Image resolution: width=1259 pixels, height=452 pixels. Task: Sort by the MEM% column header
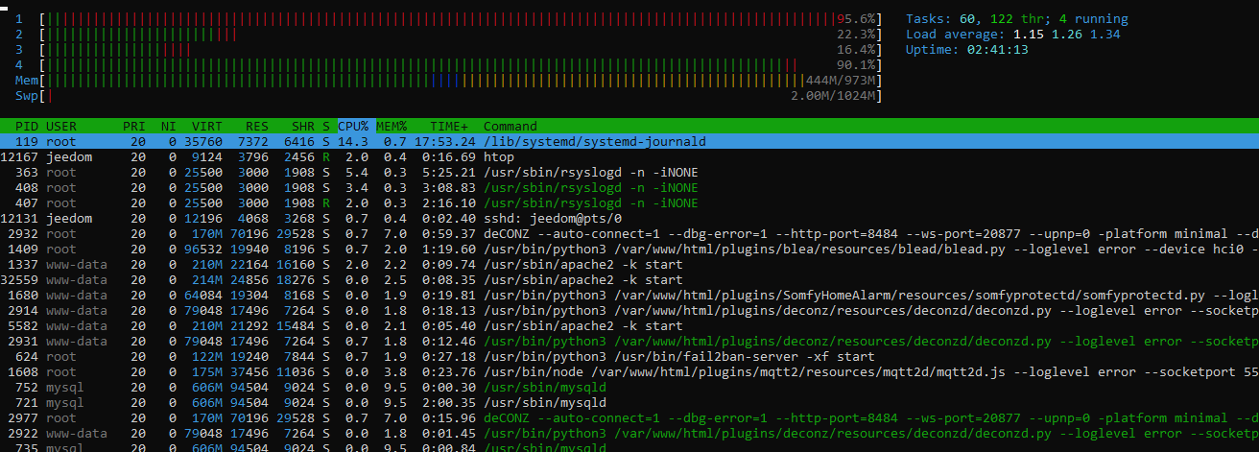coord(392,127)
